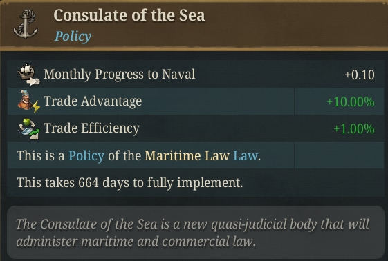Open the yellow 'Maritime Law' link
This screenshot has width=388, height=261.
[187, 156]
